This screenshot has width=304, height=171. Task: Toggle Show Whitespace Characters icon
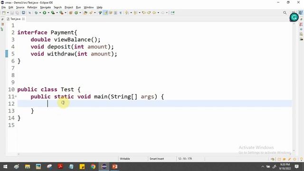pos(121,13)
